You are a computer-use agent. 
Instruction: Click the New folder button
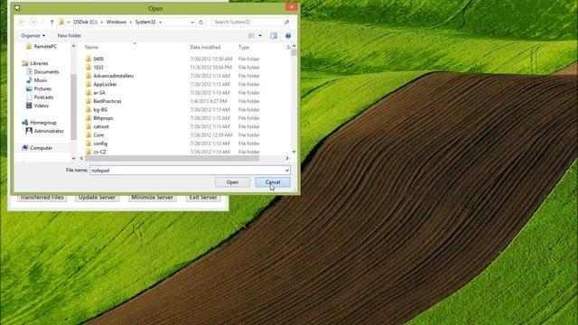tap(70, 36)
